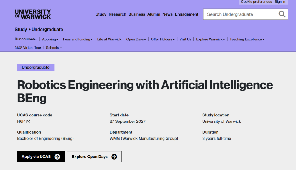
Task: Click the start date '27 September 2027'
Action: (x=128, y=121)
